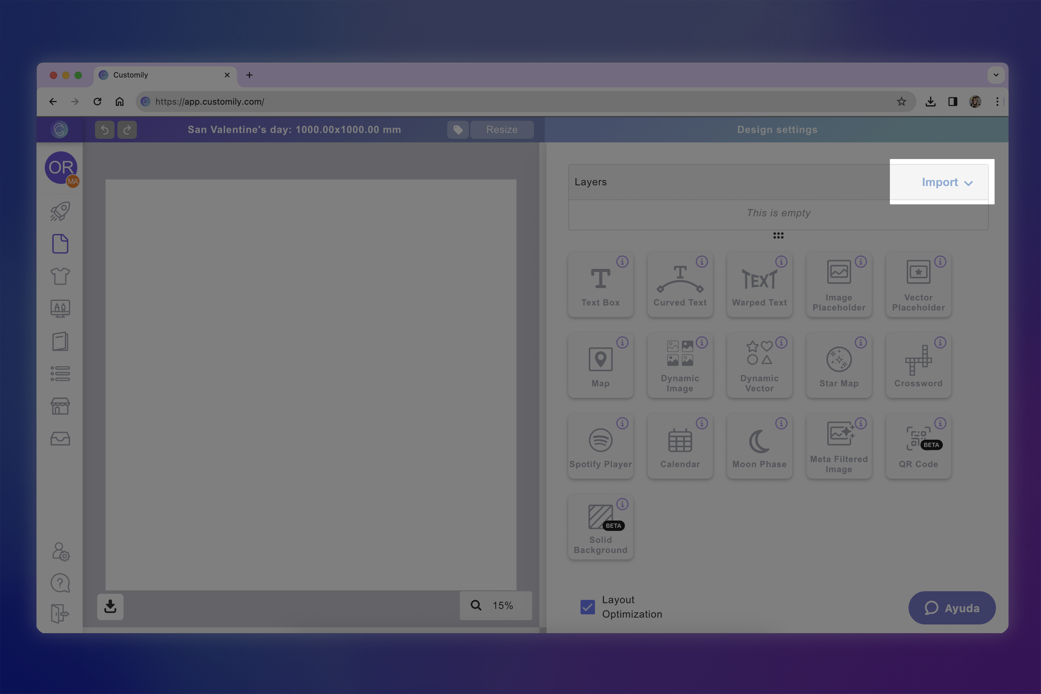Open the Chrome three-dot menu
1041x694 pixels.
[997, 102]
